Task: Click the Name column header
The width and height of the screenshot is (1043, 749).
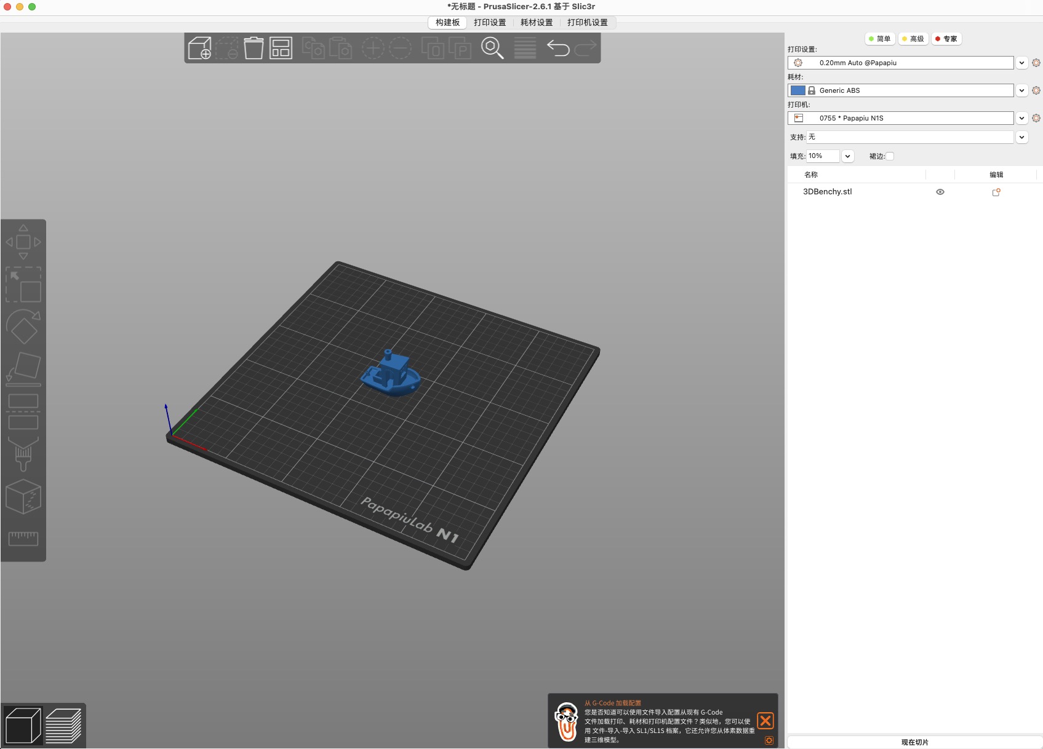Action: pos(811,175)
